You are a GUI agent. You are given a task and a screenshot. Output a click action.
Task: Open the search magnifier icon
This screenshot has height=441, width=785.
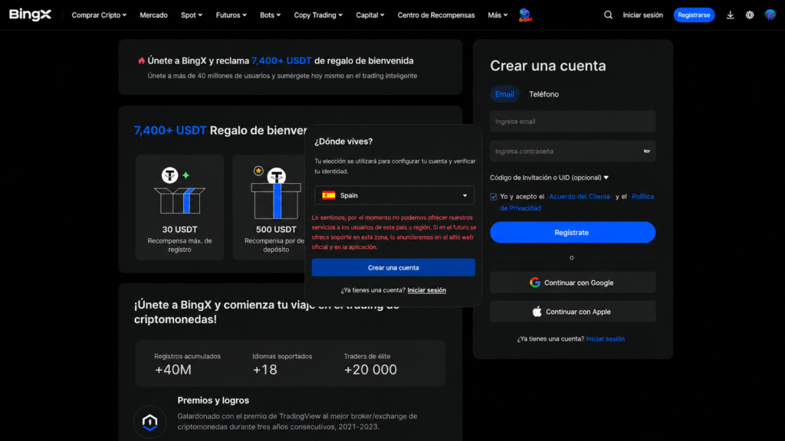pos(608,15)
